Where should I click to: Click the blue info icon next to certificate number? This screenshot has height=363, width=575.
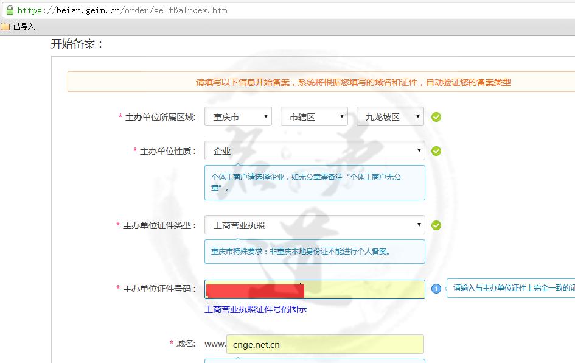(436, 289)
